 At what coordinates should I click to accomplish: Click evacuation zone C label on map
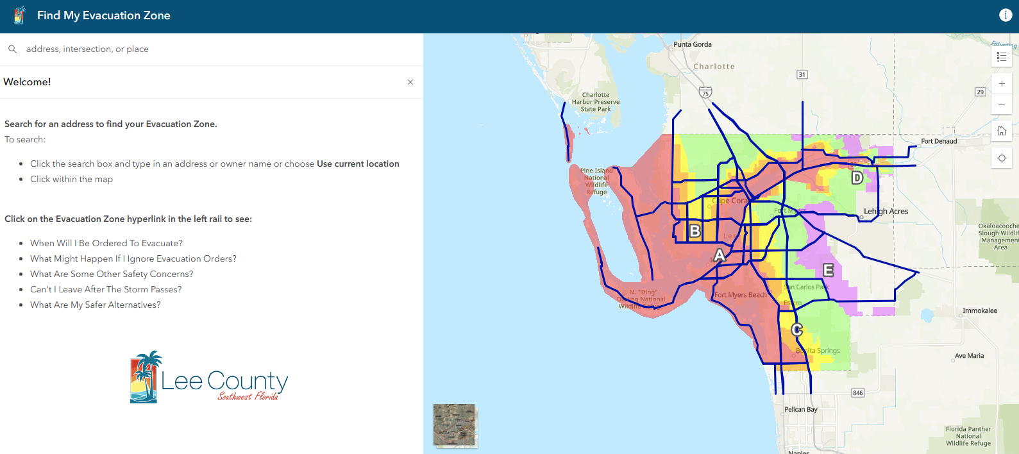(x=797, y=330)
